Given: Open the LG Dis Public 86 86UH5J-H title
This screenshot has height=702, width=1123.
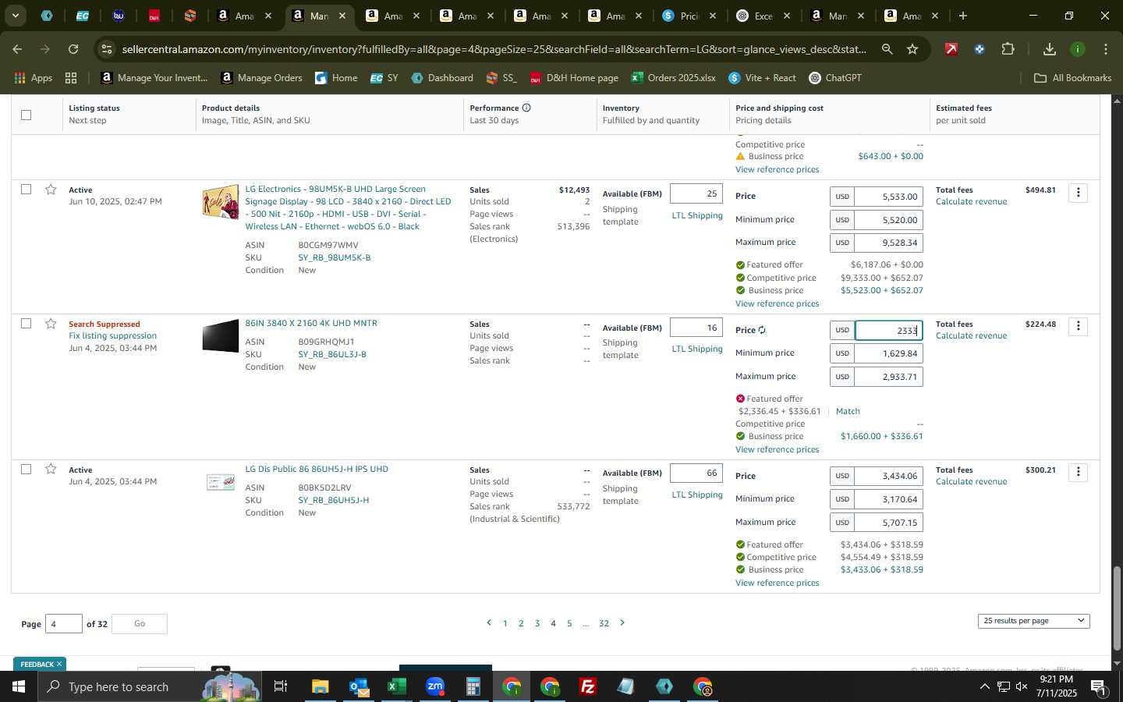Looking at the screenshot, I should tap(317, 469).
